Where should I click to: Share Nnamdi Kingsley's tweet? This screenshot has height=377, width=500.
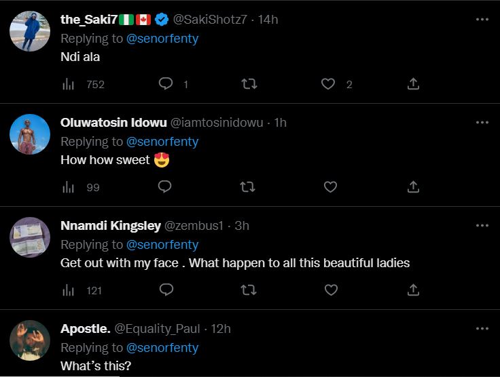[x=413, y=290]
